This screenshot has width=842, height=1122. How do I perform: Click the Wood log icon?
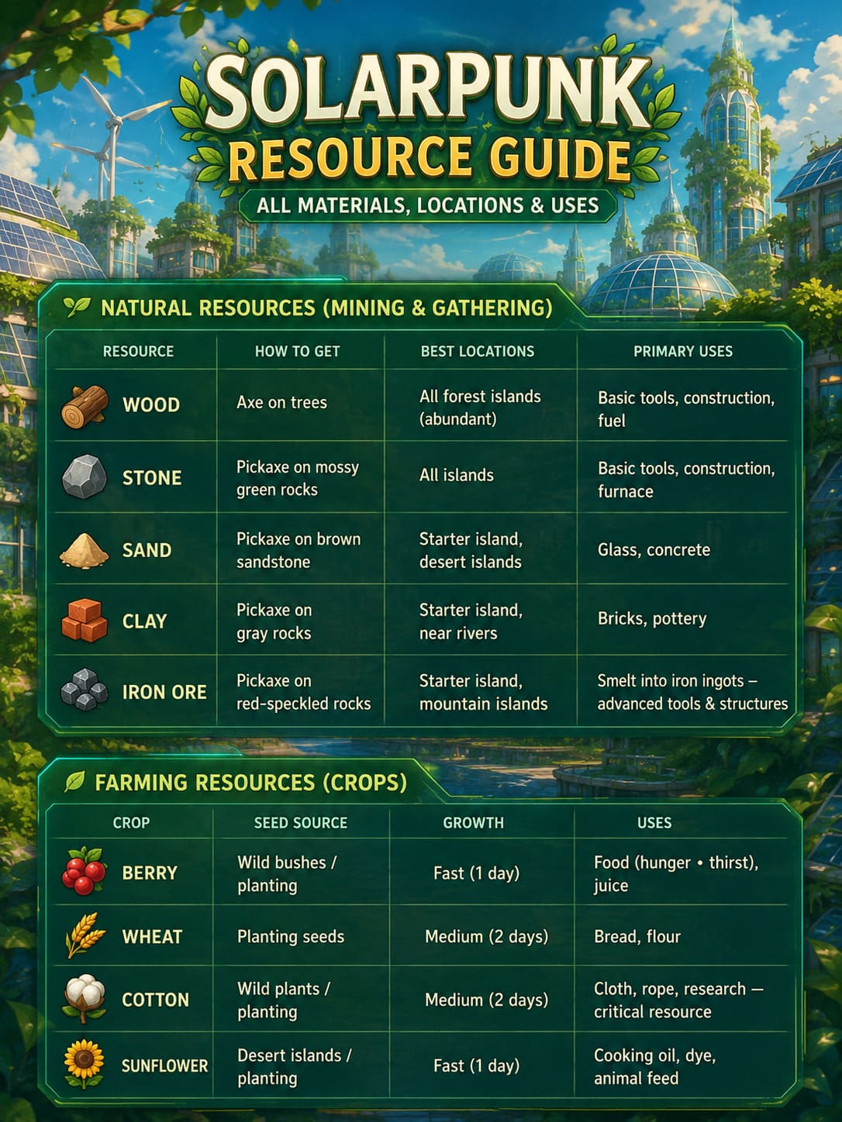(x=84, y=406)
